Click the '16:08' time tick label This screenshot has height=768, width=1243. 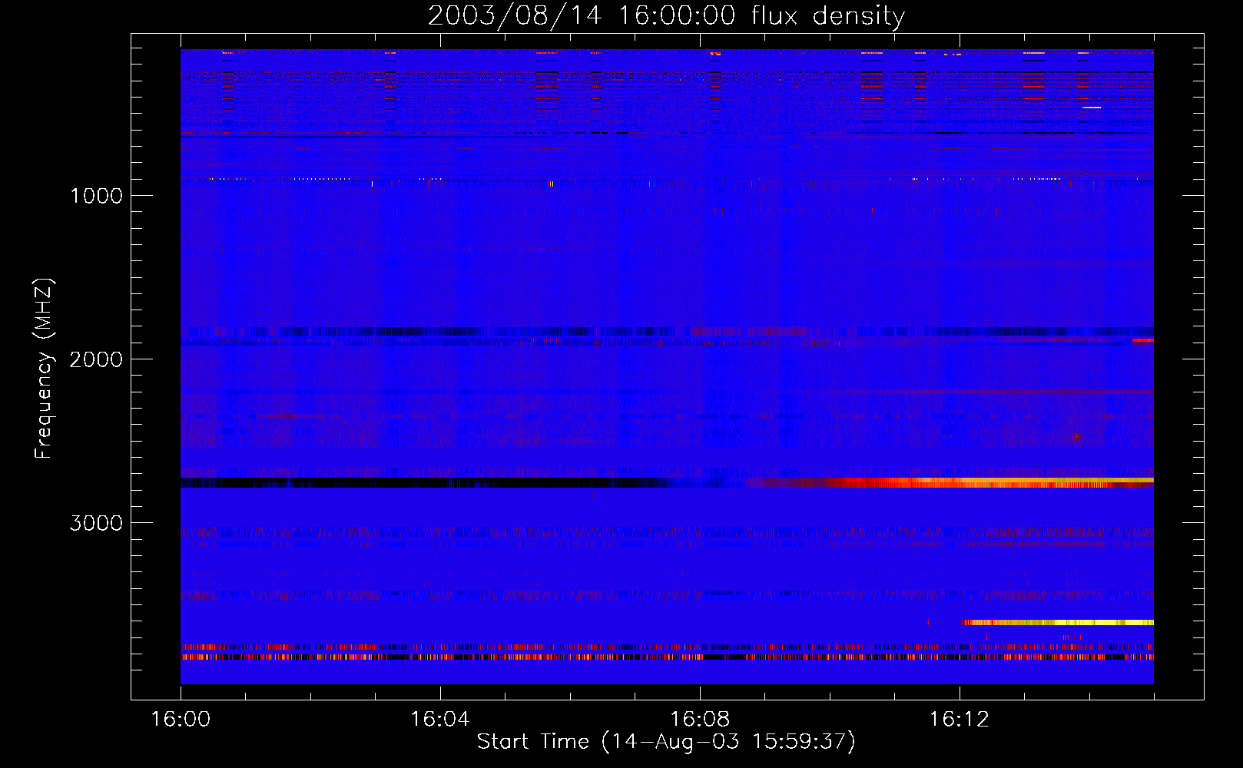(699, 720)
